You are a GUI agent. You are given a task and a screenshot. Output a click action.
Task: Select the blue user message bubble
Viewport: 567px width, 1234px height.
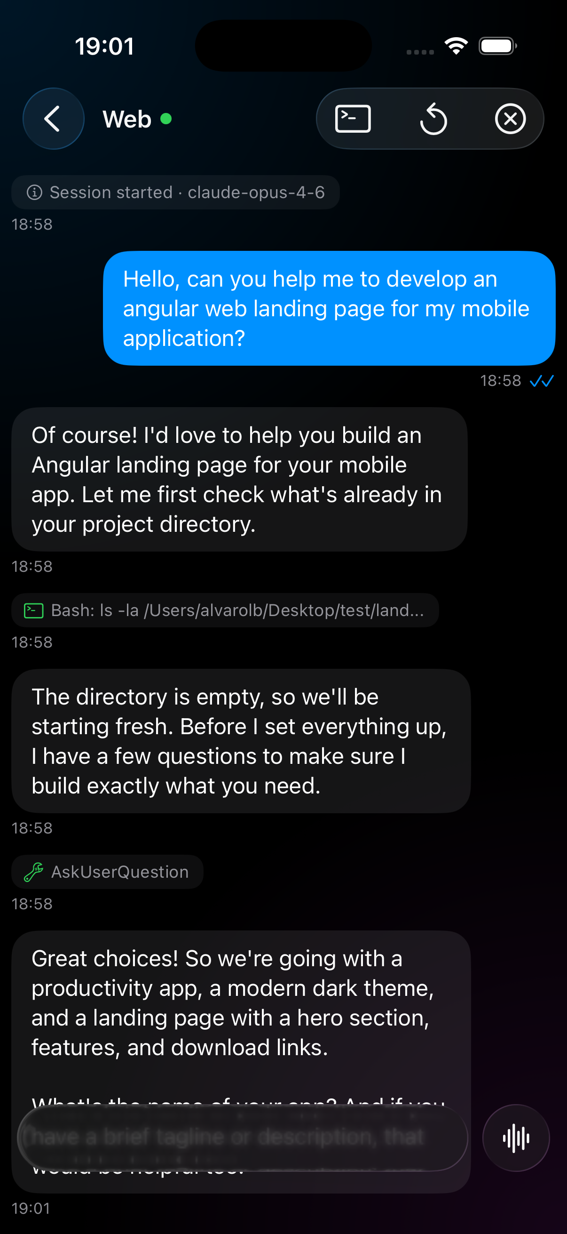pyautogui.click(x=329, y=308)
